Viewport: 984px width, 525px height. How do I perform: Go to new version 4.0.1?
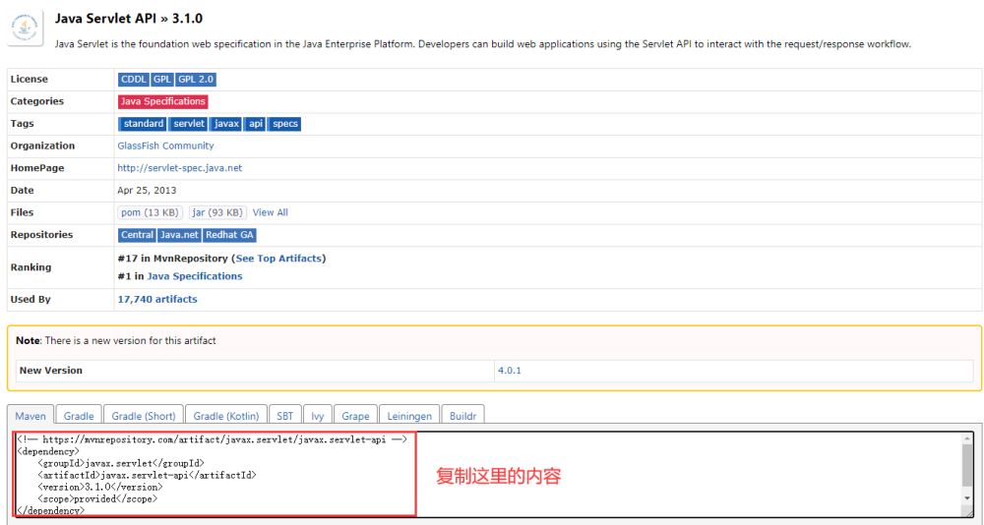508,371
